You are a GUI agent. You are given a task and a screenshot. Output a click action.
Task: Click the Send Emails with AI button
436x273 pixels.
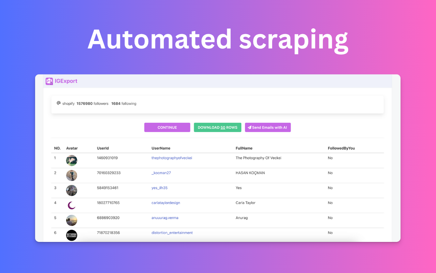[x=268, y=127]
